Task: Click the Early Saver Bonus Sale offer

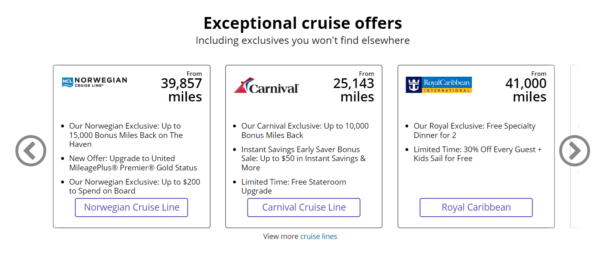Action: [303, 159]
